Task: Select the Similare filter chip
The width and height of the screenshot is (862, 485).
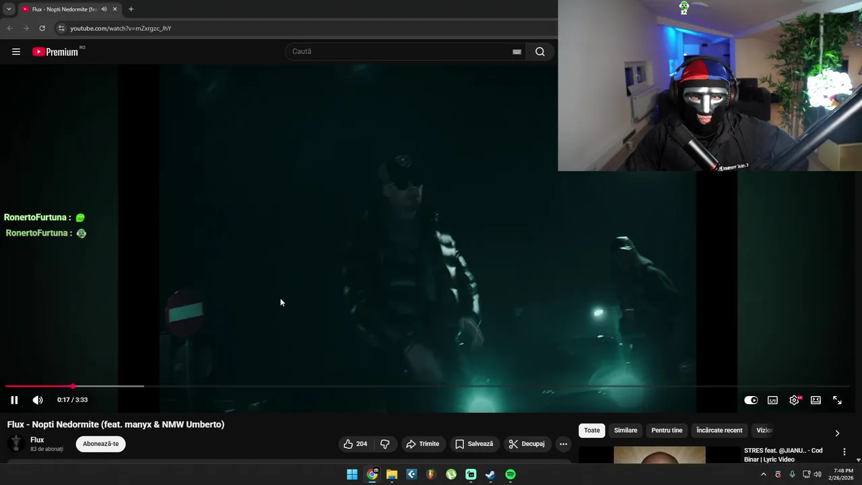Action: 626,430
